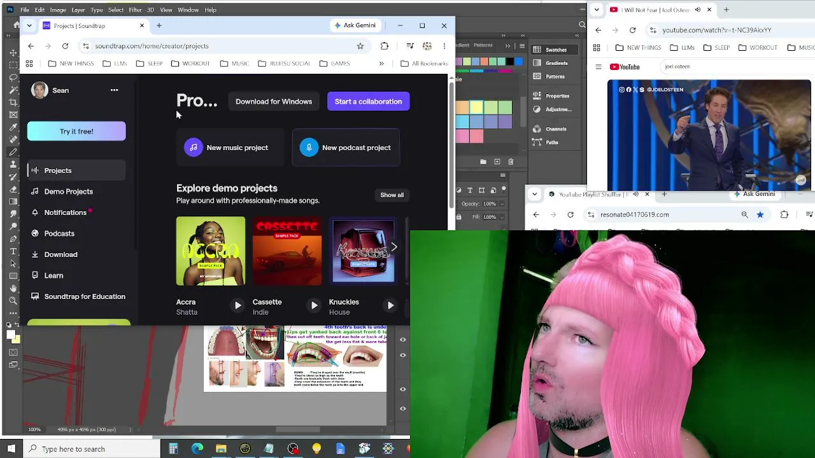Open Microsoft Edge from the taskbar

197,449
